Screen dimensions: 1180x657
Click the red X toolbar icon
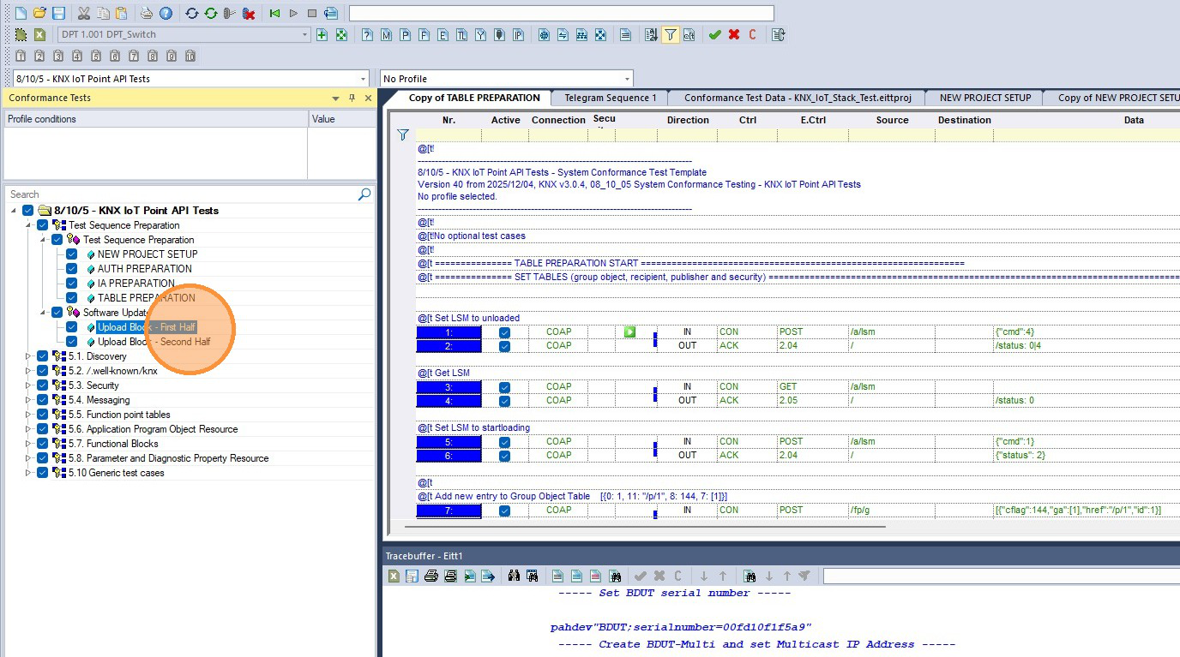coord(734,35)
